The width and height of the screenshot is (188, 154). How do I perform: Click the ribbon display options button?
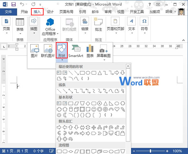[x=158, y=4]
